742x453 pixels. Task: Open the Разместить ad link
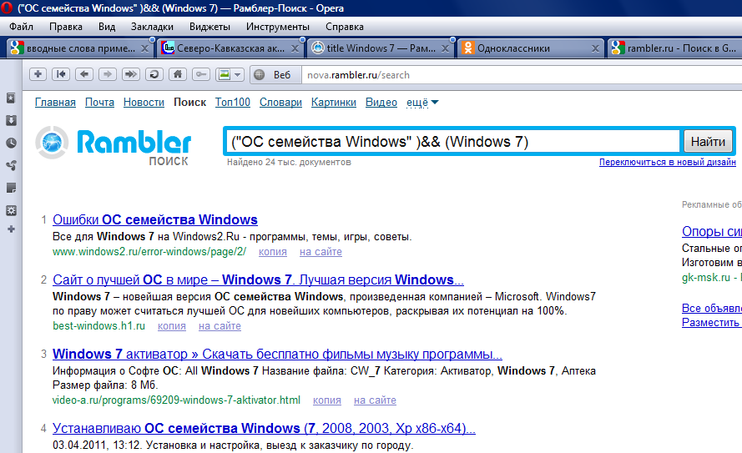click(x=712, y=323)
